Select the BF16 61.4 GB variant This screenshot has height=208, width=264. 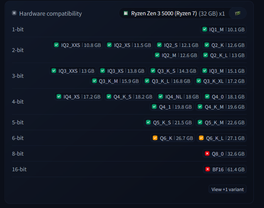pos(225,169)
